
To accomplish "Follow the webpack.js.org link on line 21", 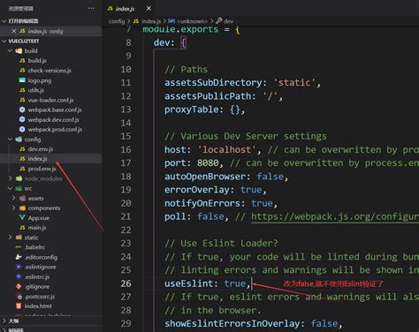I will coord(335,217).
